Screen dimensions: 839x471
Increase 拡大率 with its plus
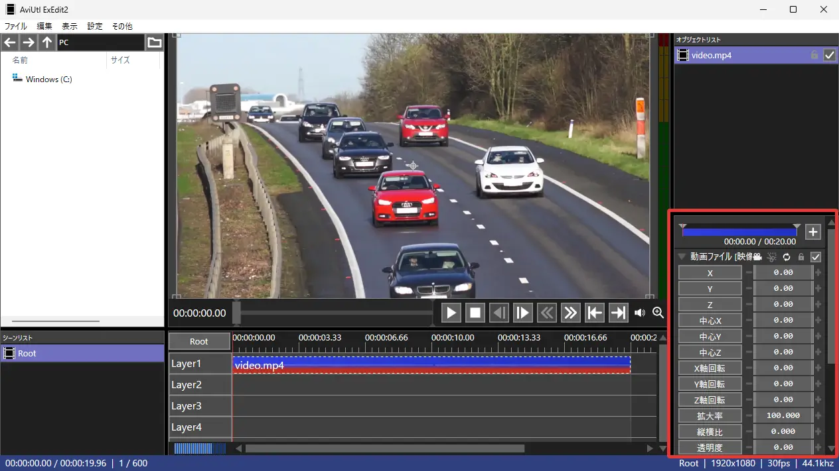pos(818,415)
